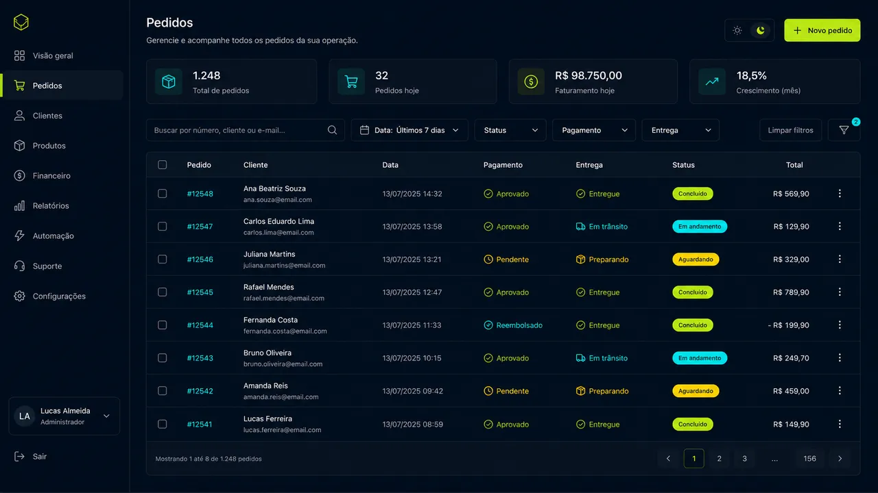This screenshot has height=493, width=878.
Task: Click ana.souza@email.com text
Action: click(278, 200)
